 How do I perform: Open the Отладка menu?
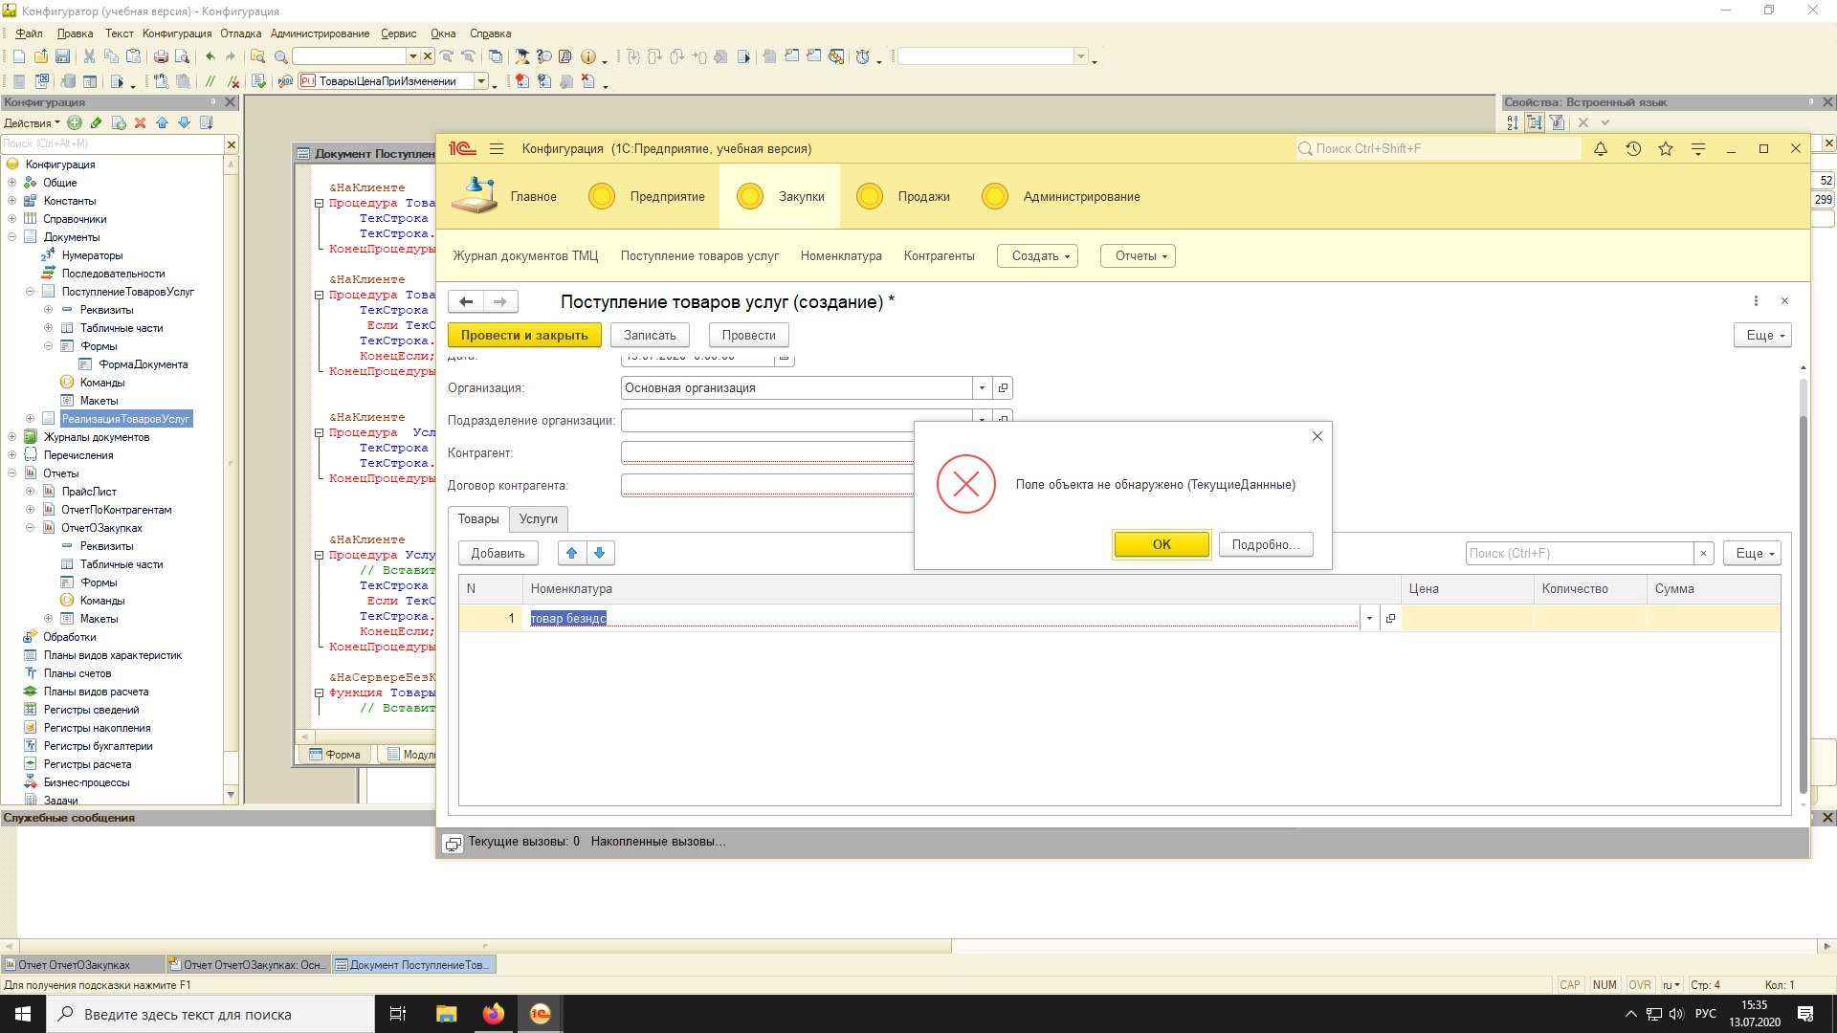point(241,33)
